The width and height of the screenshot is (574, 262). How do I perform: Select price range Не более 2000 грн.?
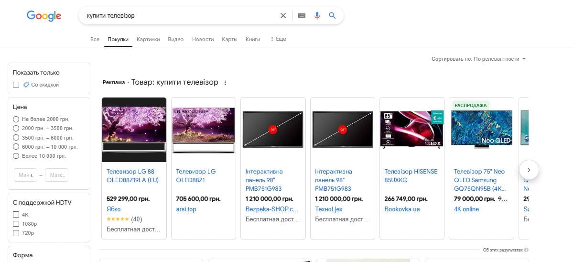(x=16, y=119)
